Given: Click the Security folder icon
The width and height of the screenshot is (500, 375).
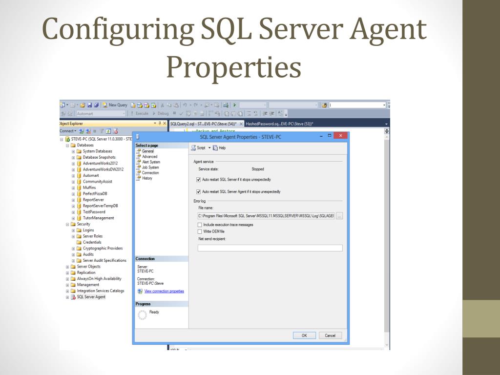Looking at the screenshot, I should [73, 224].
